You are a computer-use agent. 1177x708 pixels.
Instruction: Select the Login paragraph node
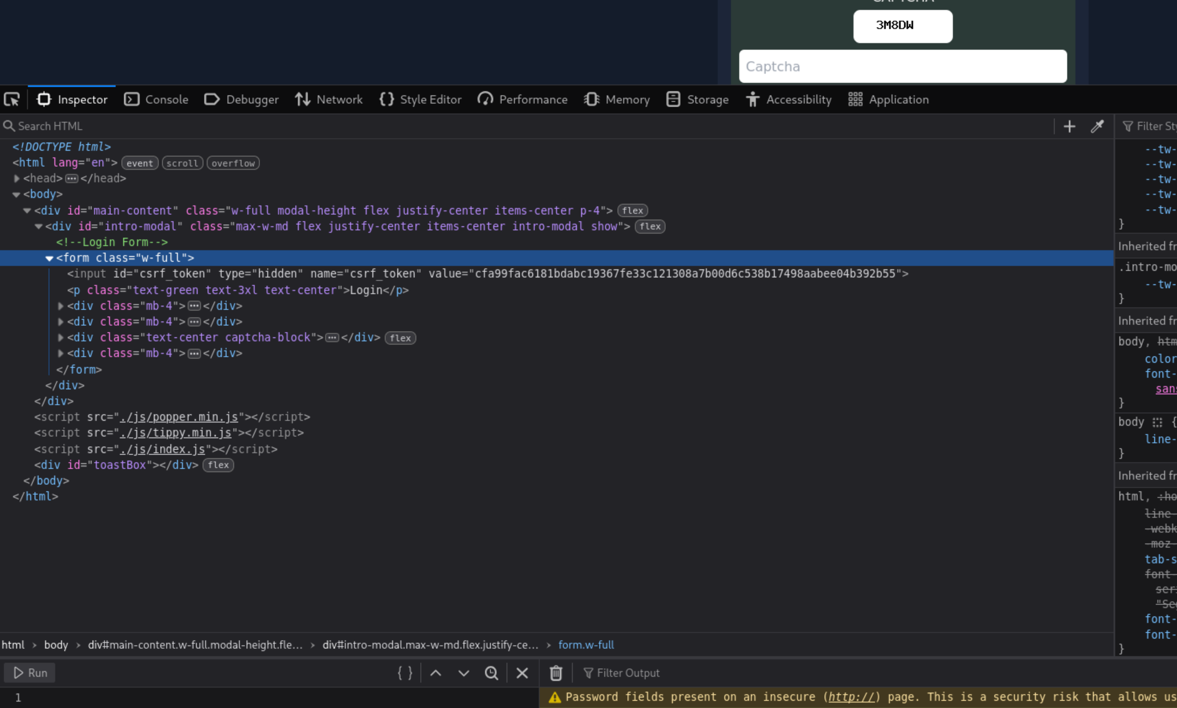click(238, 290)
